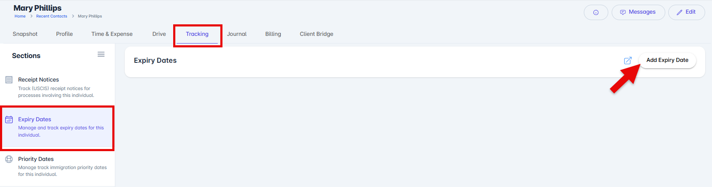The image size is (712, 187).
Task: Open the Client Bridge tab
Action: coord(316,34)
